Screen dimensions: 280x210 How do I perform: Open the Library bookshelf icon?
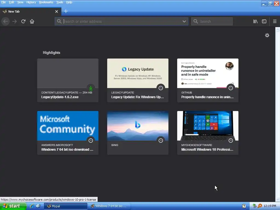pyautogui.click(x=255, y=21)
